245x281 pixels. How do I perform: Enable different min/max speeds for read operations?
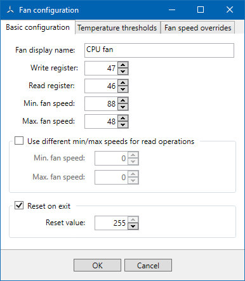coord(19,141)
